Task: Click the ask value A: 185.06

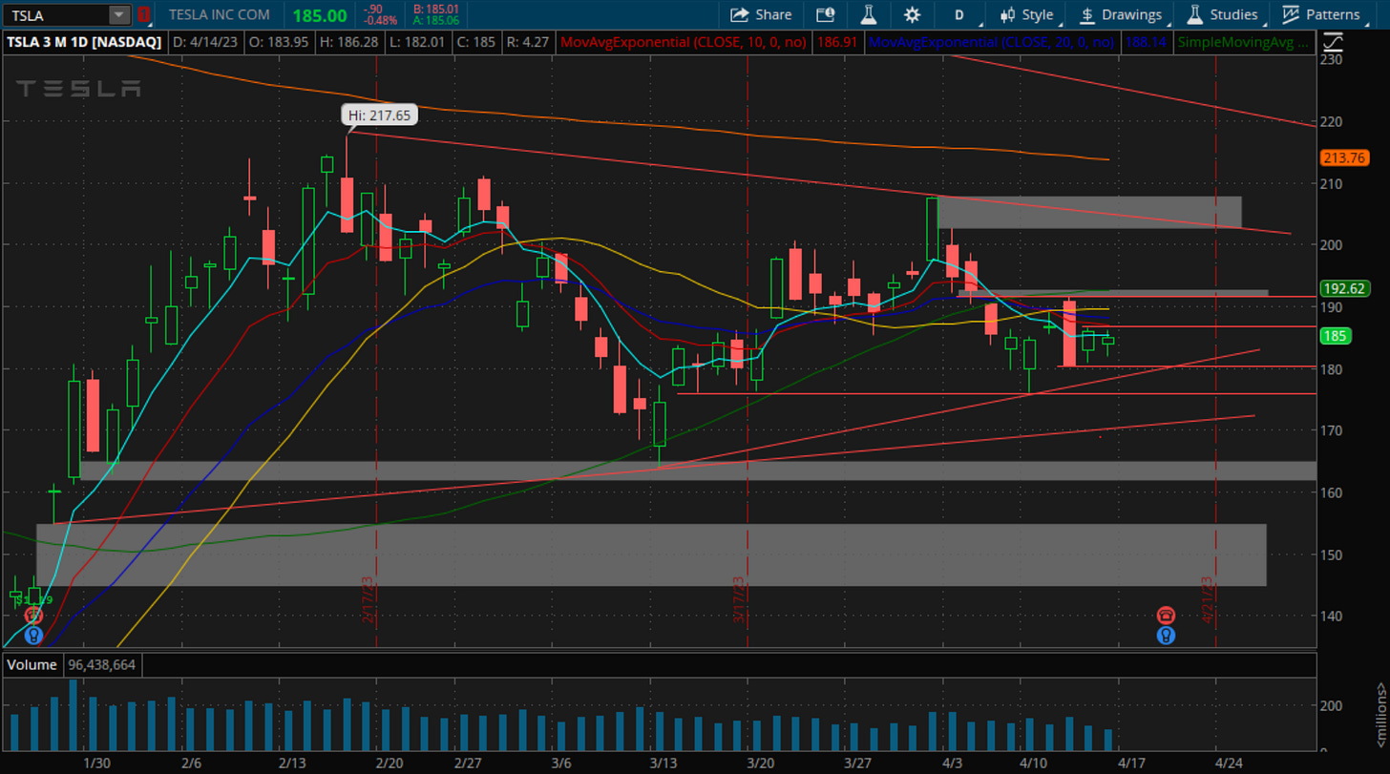Action: [436, 20]
